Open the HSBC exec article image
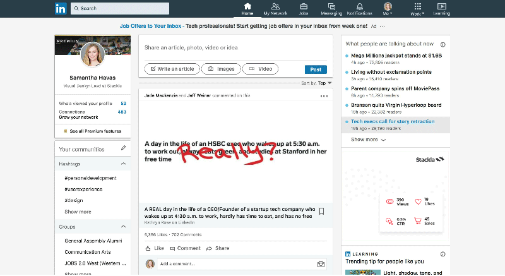505x276 pixels. pyautogui.click(x=235, y=152)
